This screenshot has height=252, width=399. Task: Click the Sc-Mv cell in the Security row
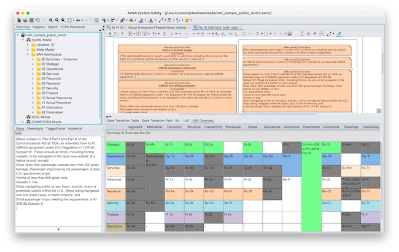[153, 202]
